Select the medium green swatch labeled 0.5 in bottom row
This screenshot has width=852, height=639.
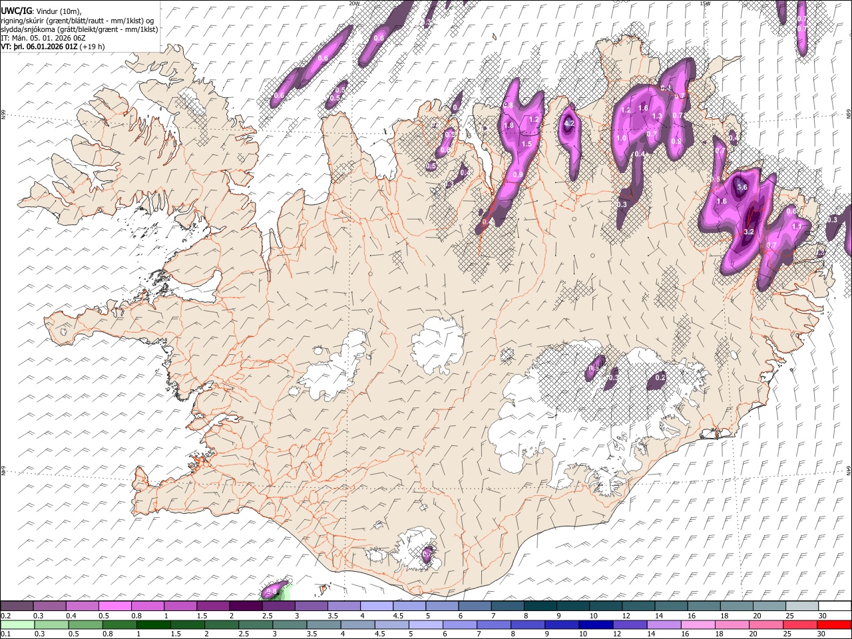[86, 624]
